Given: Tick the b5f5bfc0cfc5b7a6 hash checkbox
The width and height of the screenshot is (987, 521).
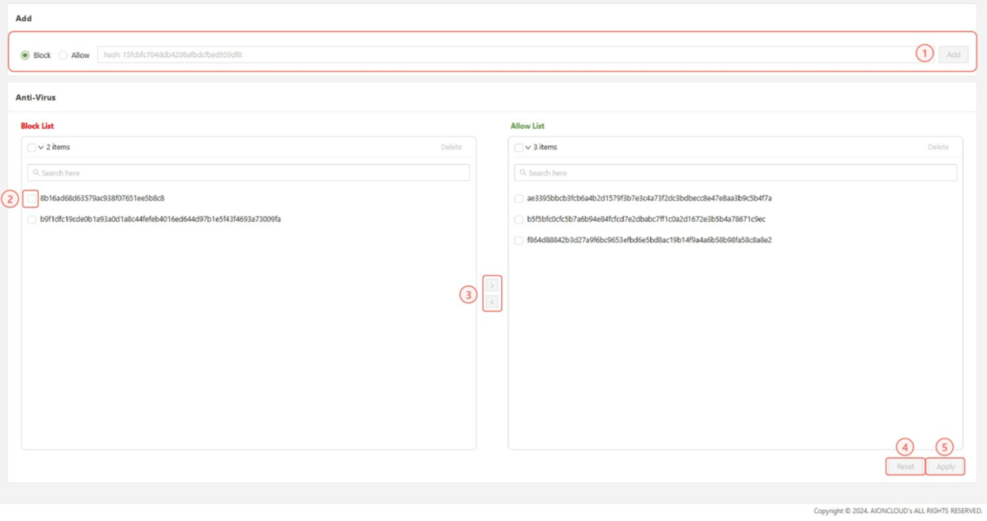Looking at the screenshot, I should pyautogui.click(x=518, y=219).
